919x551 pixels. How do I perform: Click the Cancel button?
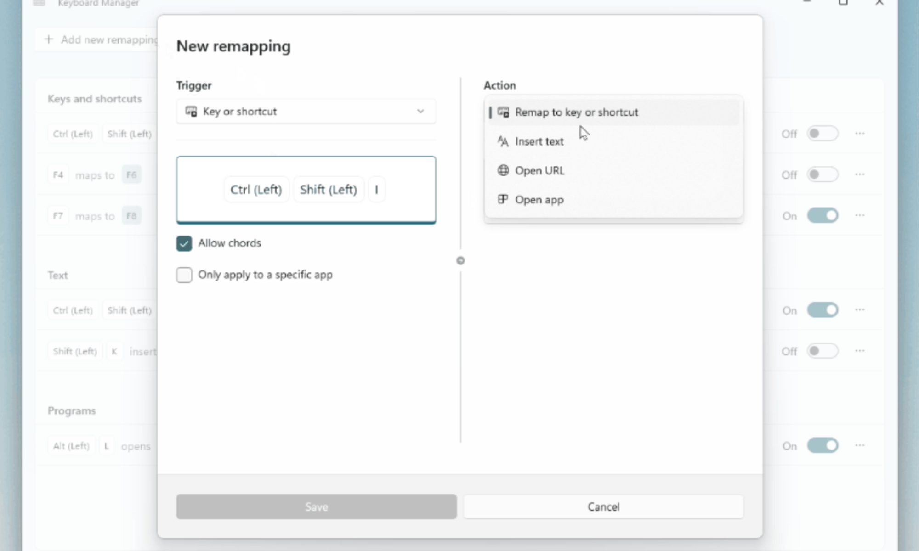pyautogui.click(x=603, y=506)
